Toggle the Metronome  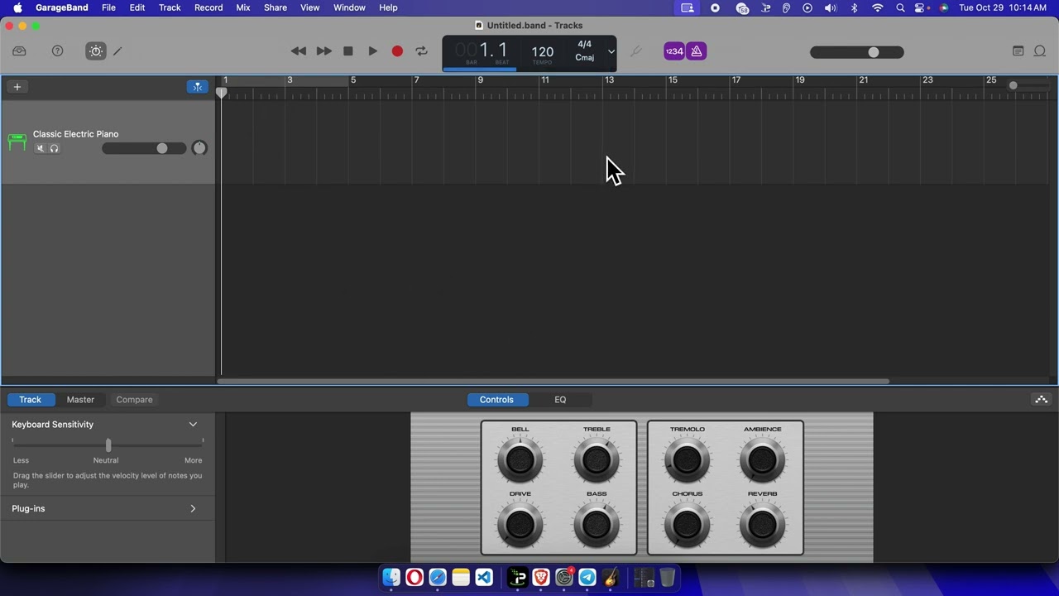pyautogui.click(x=697, y=51)
